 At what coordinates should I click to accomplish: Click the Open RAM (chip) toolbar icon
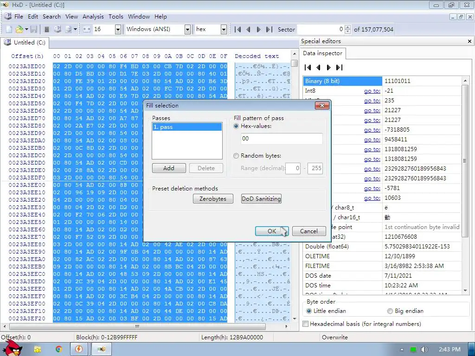tap(47, 29)
